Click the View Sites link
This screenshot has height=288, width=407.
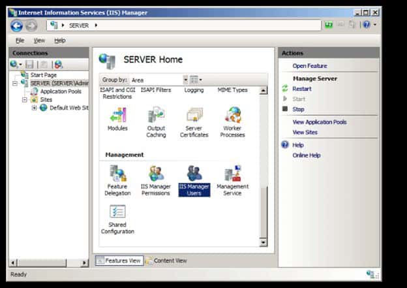pyautogui.click(x=305, y=133)
